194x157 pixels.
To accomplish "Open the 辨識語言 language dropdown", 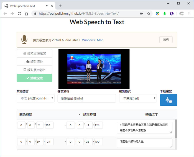I will (x=35, y=98).
